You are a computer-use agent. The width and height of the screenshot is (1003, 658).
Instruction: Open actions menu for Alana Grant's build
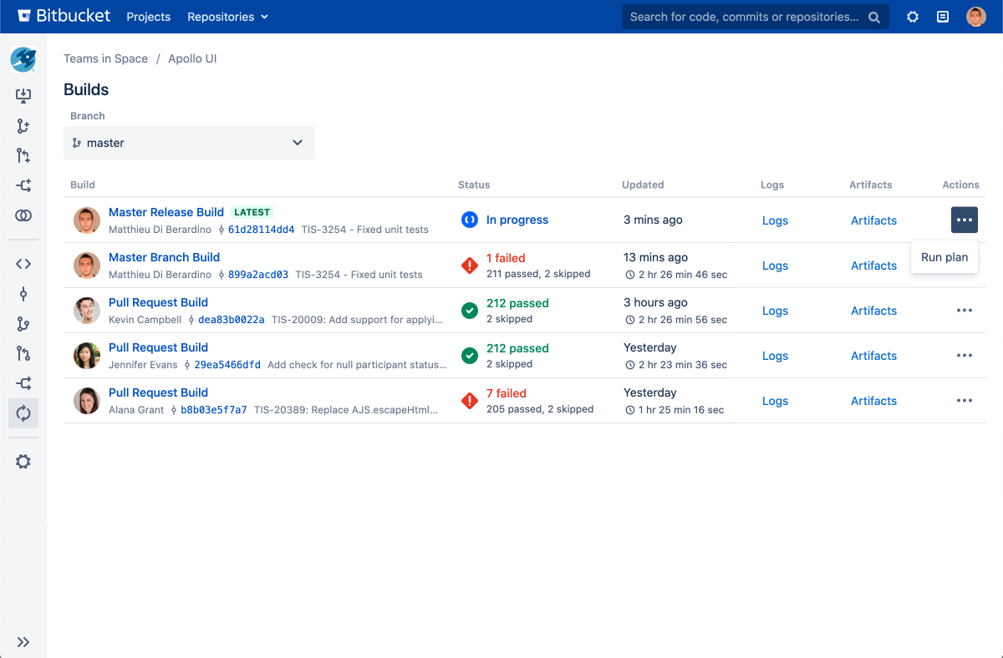click(965, 401)
